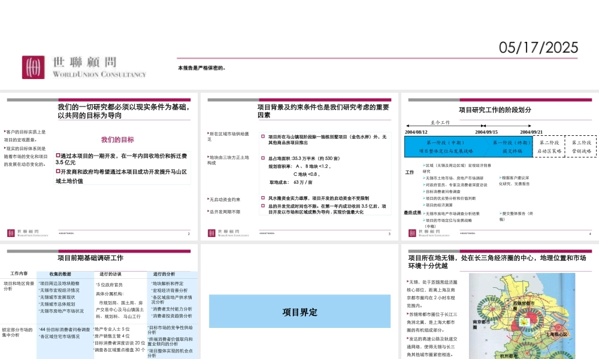
Task: Select the date label 2004/08/12
Action: [416, 132]
